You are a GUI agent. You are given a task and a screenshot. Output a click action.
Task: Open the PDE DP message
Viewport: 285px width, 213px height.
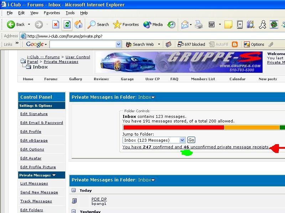tap(99, 199)
